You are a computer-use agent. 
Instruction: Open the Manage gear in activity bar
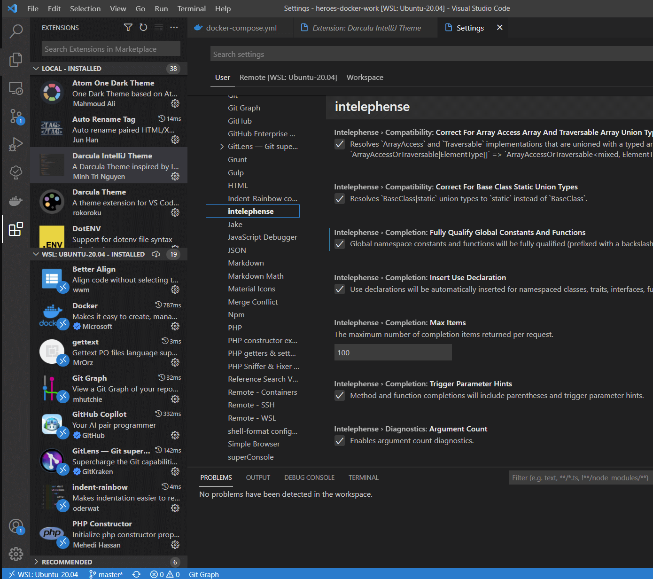click(x=16, y=554)
